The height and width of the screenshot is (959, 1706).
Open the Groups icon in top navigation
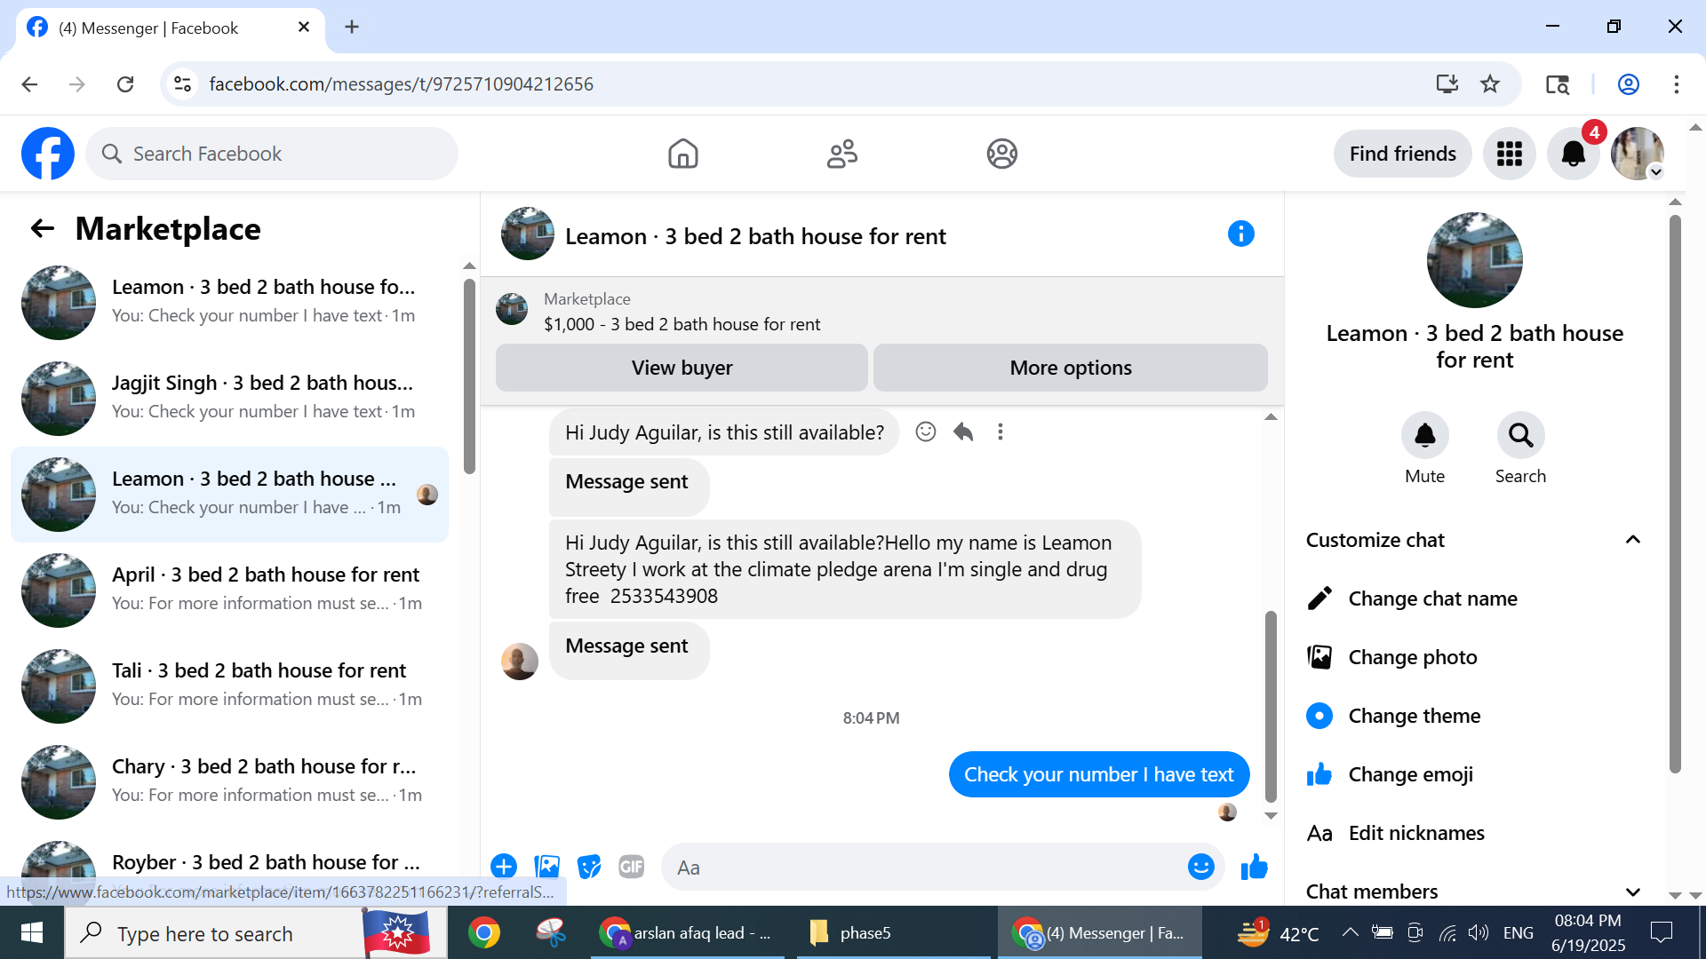1002,154
